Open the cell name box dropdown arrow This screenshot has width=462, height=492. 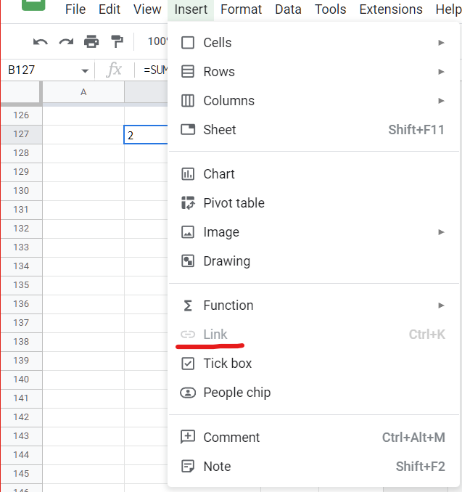pyautogui.click(x=85, y=71)
